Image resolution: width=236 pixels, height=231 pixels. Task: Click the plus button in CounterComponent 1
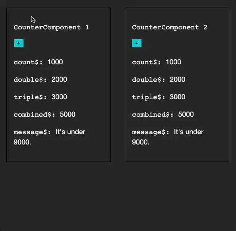click(x=19, y=43)
